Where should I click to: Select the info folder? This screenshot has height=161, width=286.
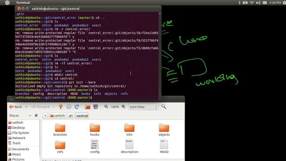click(129, 130)
